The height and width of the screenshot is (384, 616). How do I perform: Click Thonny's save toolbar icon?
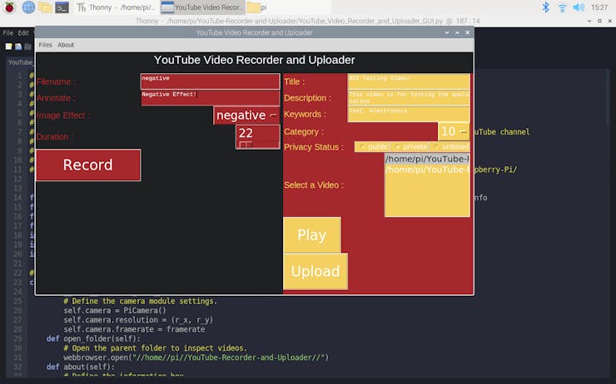(x=27, y=47)
